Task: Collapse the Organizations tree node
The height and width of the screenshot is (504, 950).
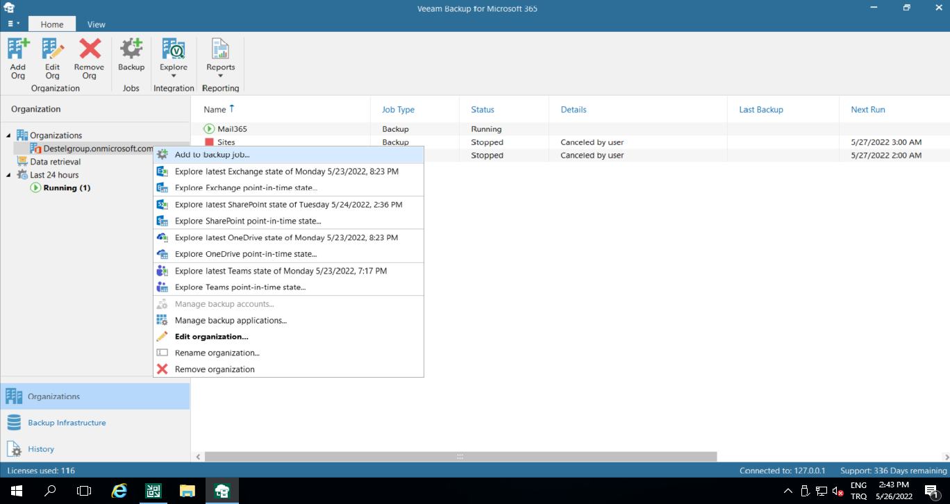Action: click(x=9, y=135)
